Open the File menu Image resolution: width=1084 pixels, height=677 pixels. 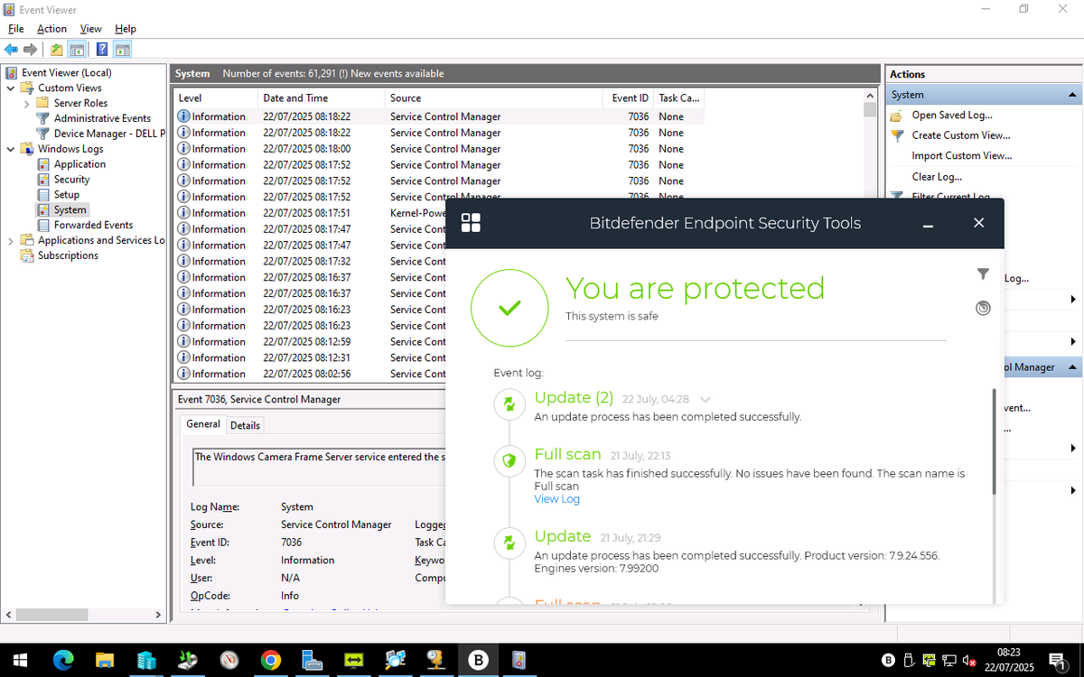coord(16,29)
